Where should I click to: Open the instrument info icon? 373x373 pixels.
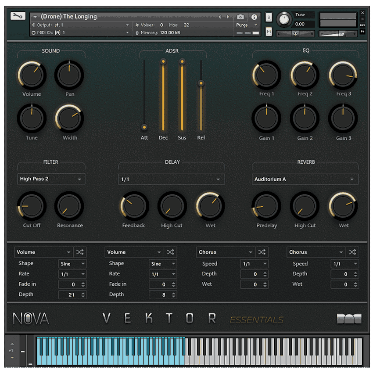pyautogui.click(x=254, y=17)
